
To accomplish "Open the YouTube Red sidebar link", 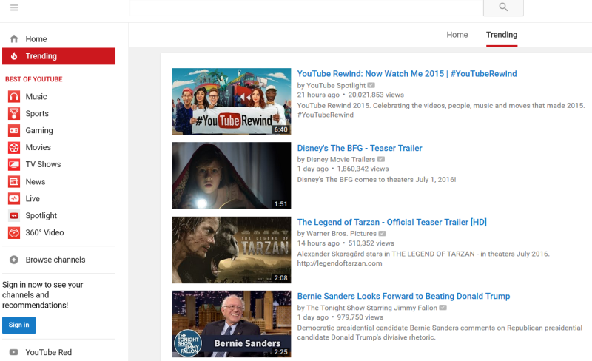I will tap(49, 352).
